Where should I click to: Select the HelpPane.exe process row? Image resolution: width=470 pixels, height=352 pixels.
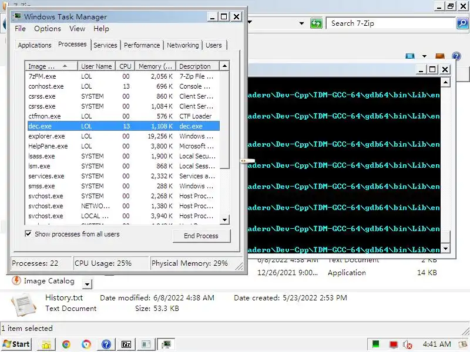click(123, 146)
